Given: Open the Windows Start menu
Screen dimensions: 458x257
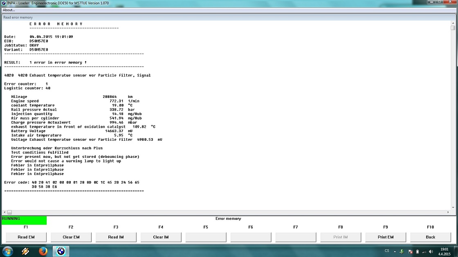Looking at the screenshot, I should tap(8, 251).
